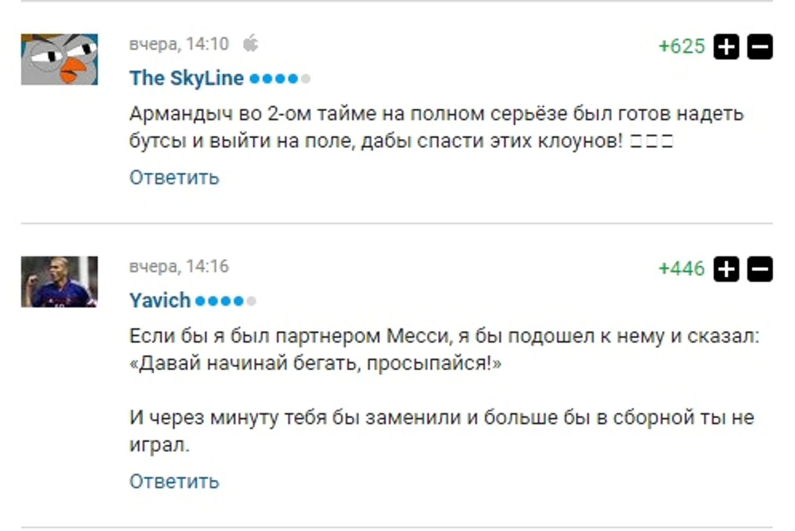Click the +446 rating score
This screenshot has width=795, height=531.
682,268
